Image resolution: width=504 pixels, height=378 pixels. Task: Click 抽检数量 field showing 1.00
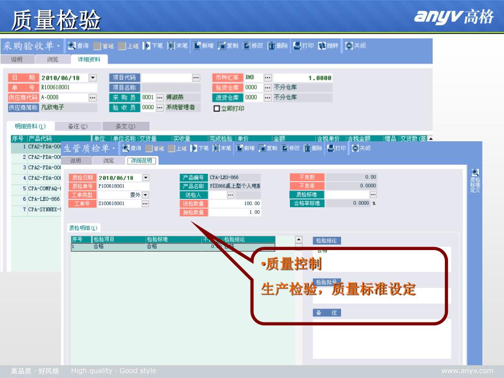click(x=235, y=213)
